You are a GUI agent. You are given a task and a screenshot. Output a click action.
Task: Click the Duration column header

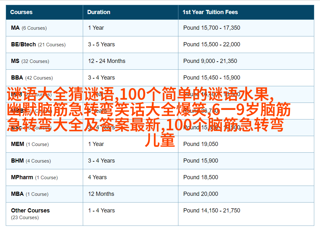(x=99, y=12)
